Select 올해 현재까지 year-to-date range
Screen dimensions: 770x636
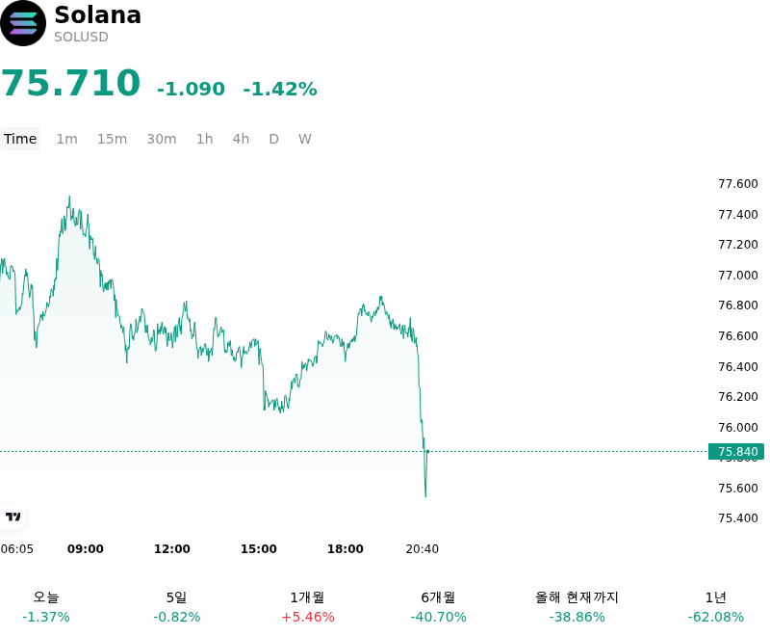coord(577,607)
